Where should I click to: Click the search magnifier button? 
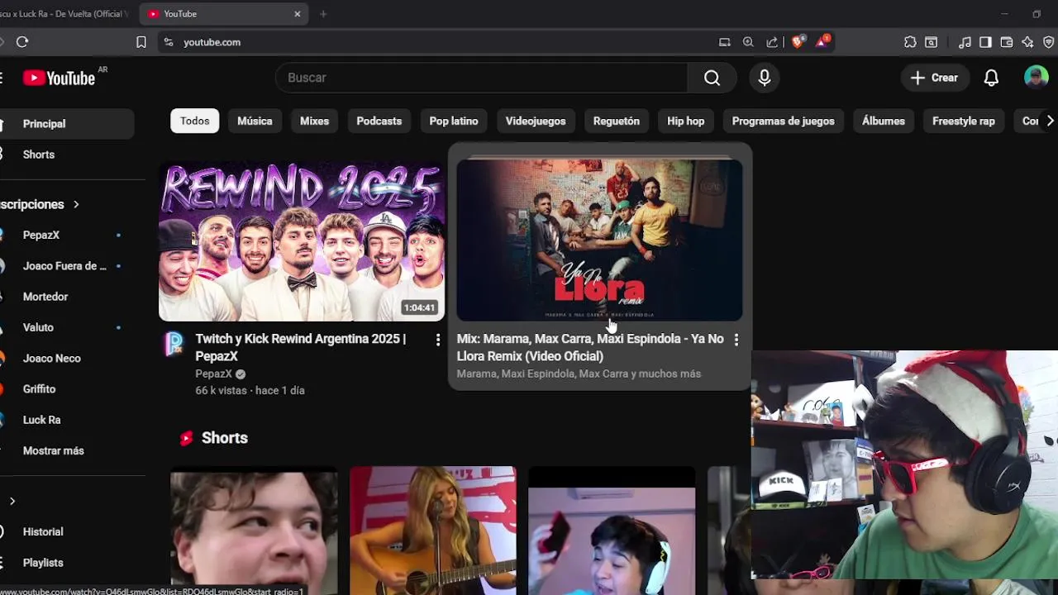click(712, 78)
